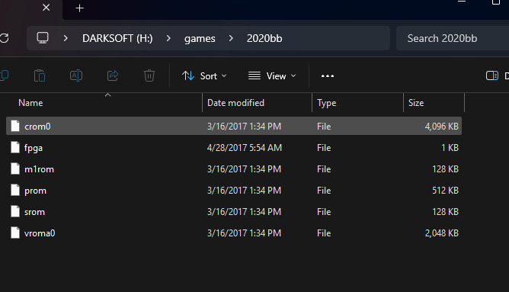The image size is (509, 292).
Task: Click the fpga file name
Action: pos(33,148)
